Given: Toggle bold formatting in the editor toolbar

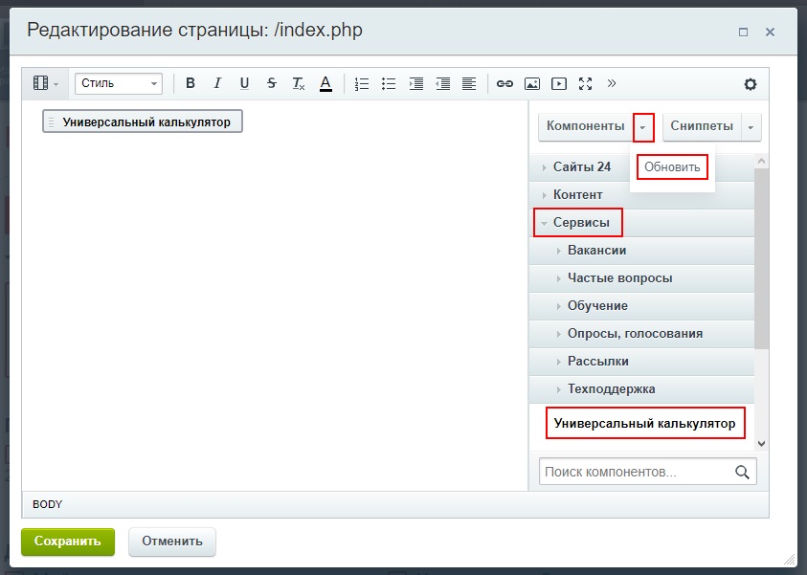Looking at the screenshot, I should pos(190,84).
